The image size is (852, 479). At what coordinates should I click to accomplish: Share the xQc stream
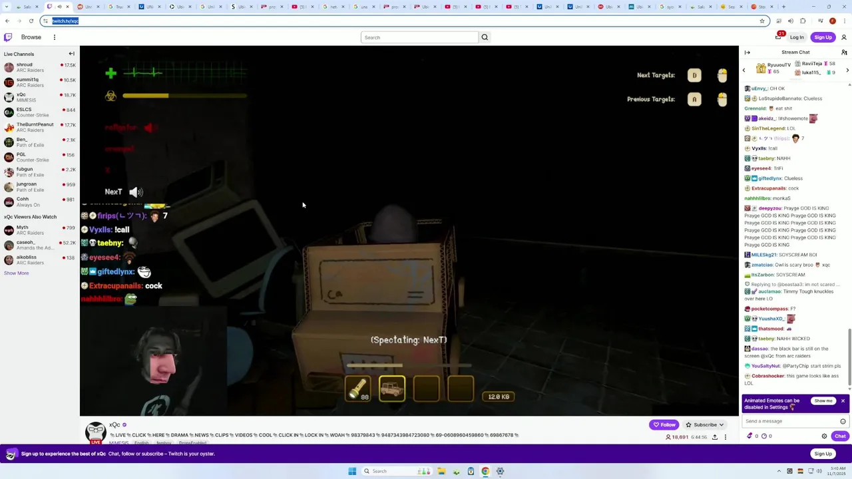pyautogui.click(x=715, y=437)
